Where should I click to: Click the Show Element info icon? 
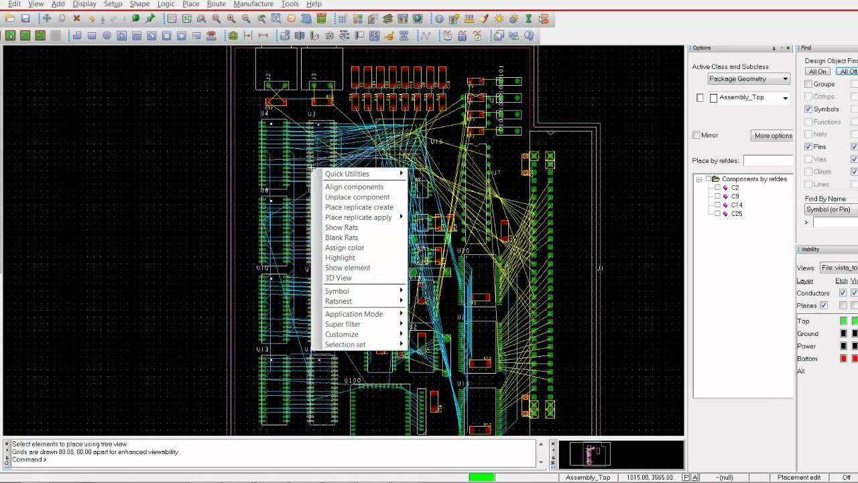click(440, 19)
